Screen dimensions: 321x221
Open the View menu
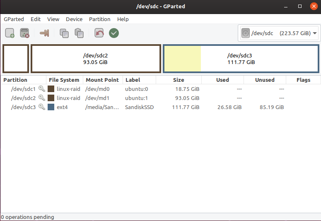[x=53, y=19]
